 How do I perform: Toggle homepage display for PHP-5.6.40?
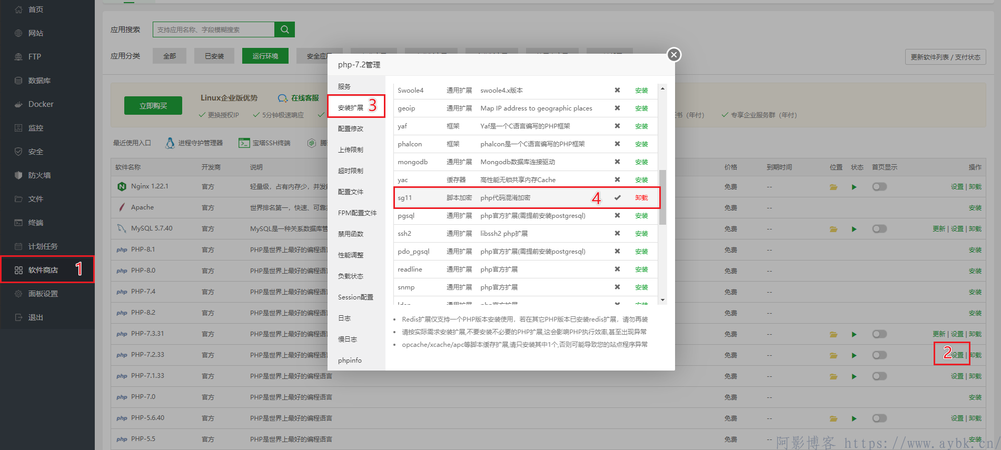[x=879, y=418]
